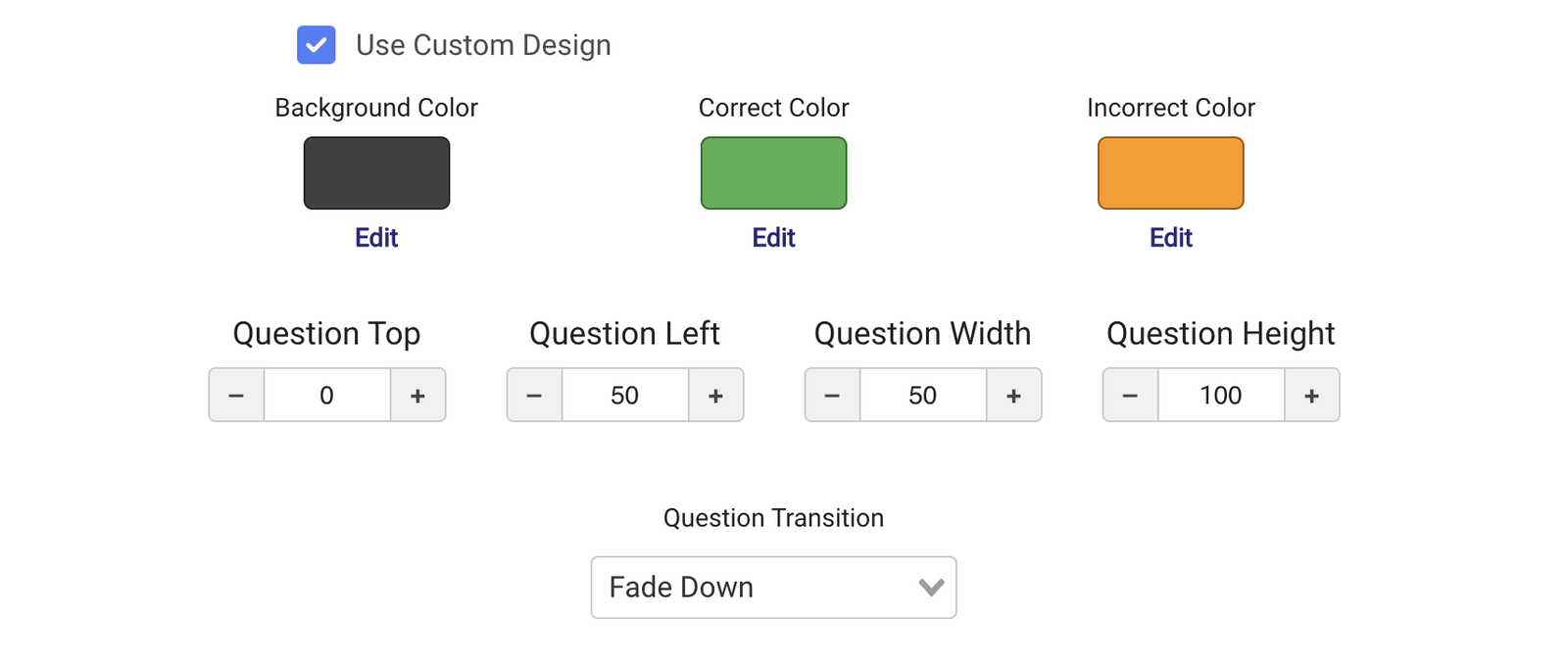Increase the Question Height value

(1311, 396)
